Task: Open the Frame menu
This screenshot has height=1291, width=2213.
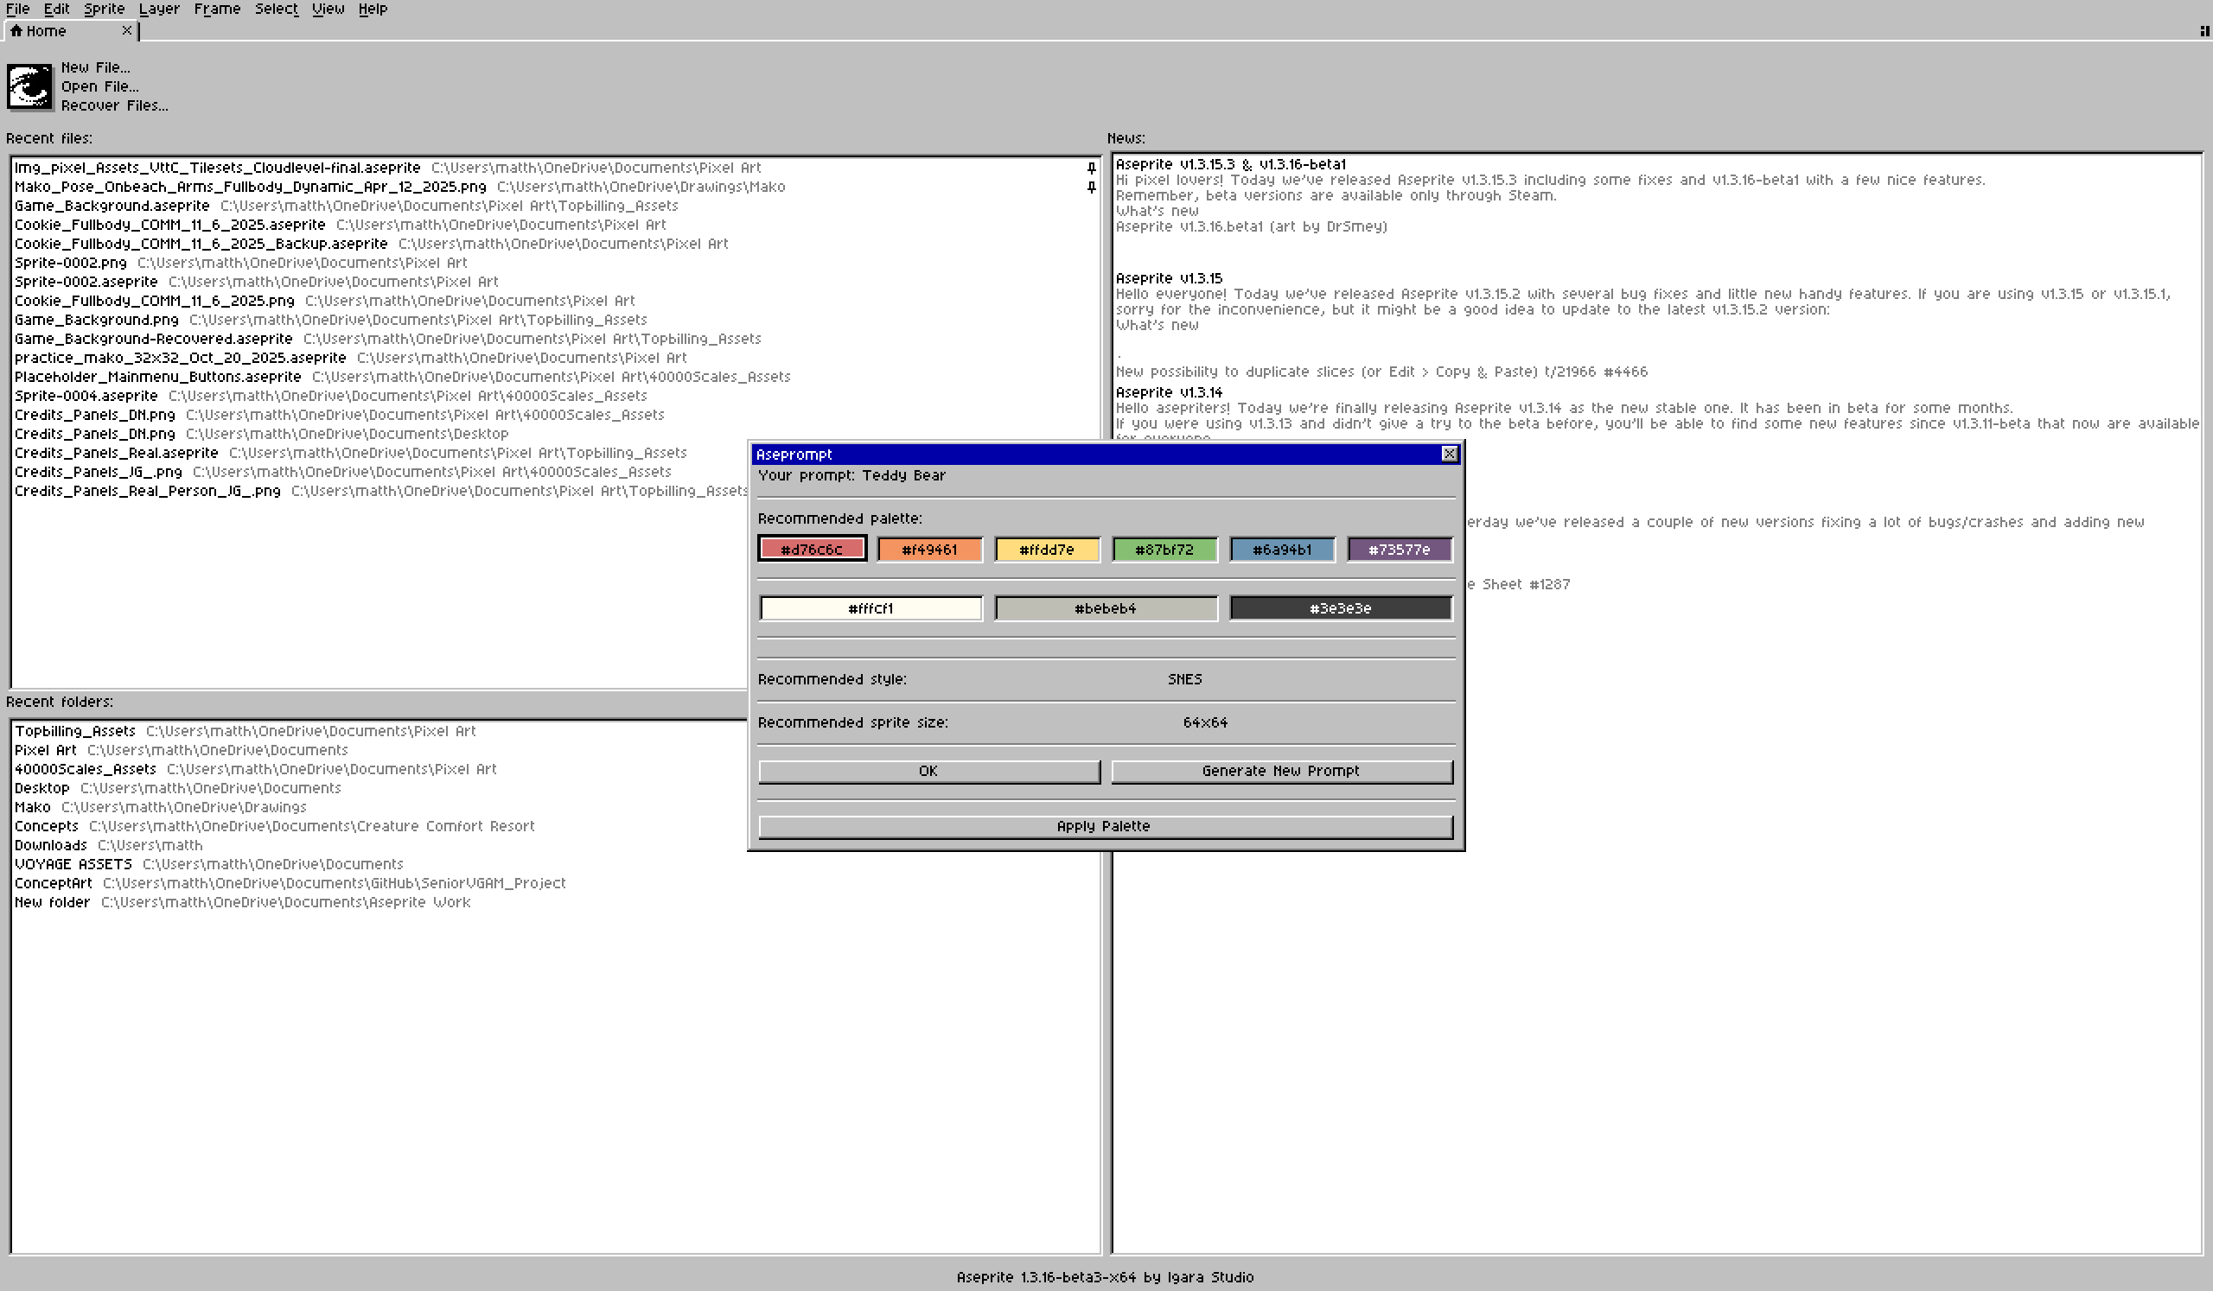Action: coord(217,9)
